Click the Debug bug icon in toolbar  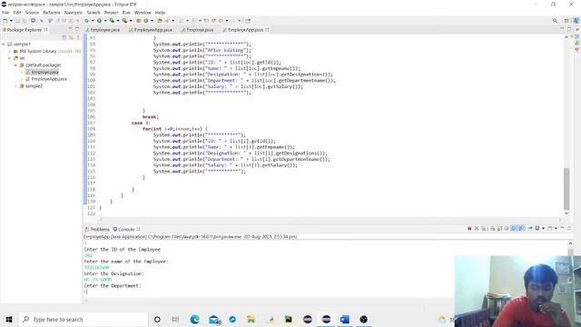click(x=86, y=21)
